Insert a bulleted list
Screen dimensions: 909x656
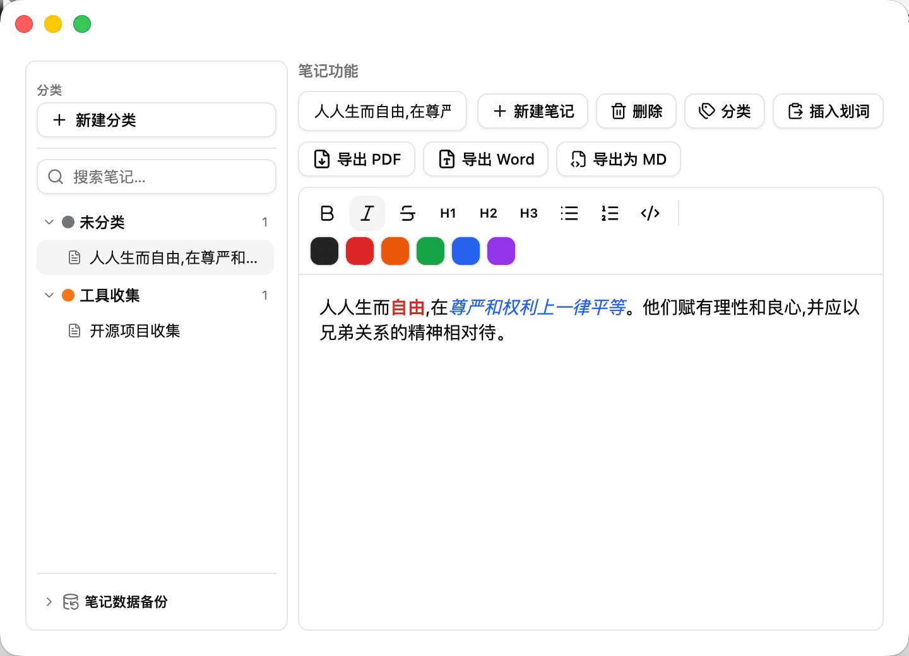[569, 213]
